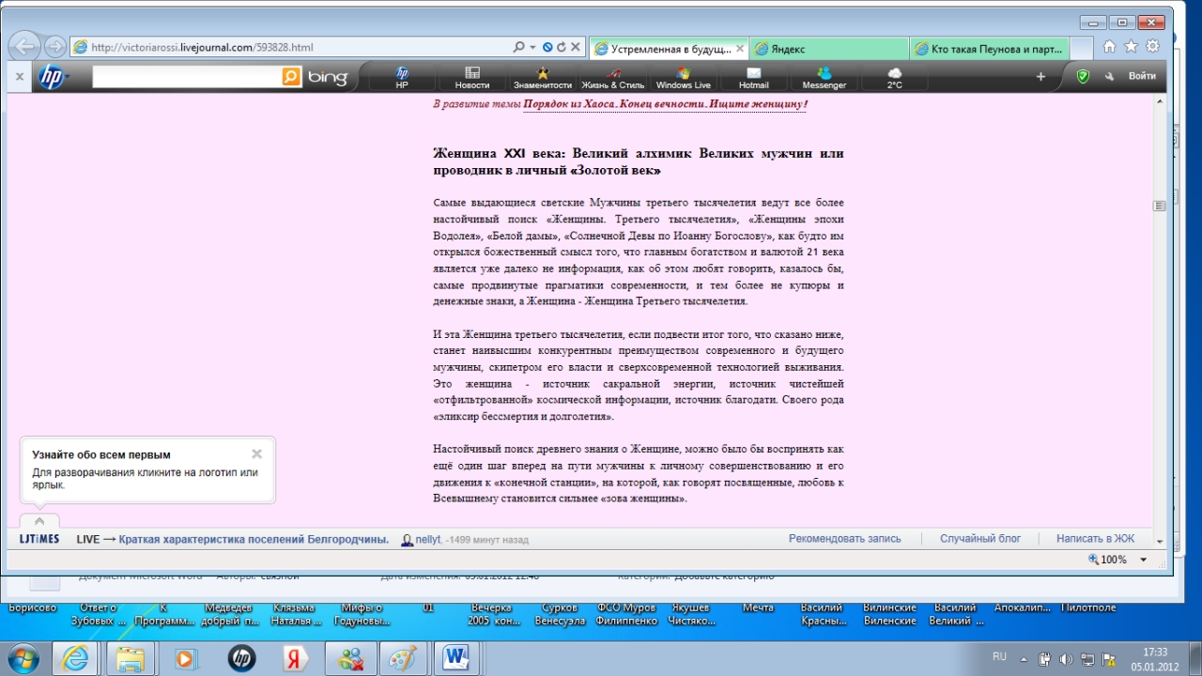Click the page vertical scrollbar thumb
This screenshot has height=676, width=1202.
1160,206
